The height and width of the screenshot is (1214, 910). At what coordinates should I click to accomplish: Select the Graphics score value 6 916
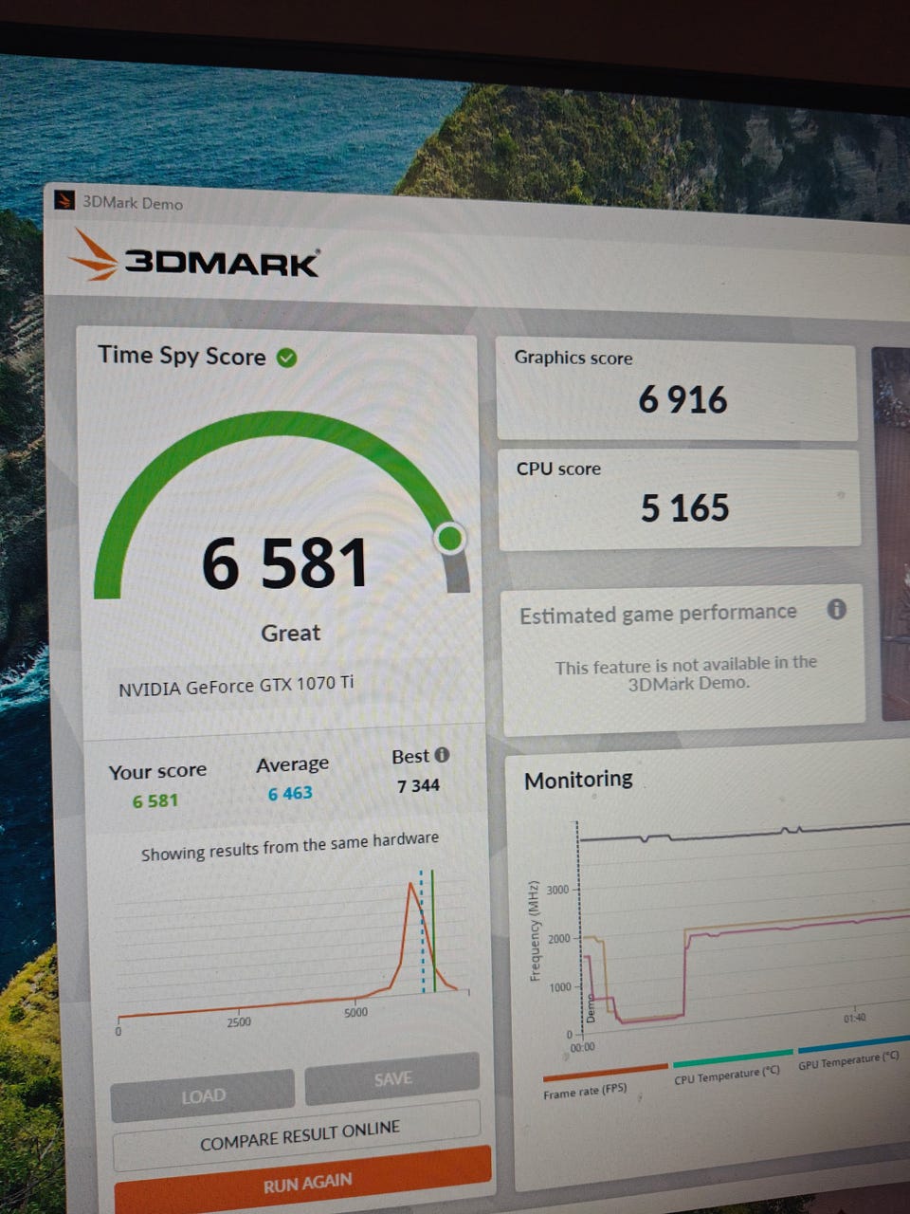pos(682,399)
